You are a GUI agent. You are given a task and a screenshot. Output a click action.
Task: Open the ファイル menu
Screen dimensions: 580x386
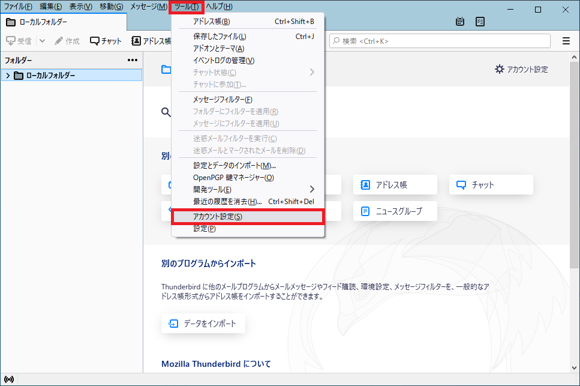pos(18,6)
